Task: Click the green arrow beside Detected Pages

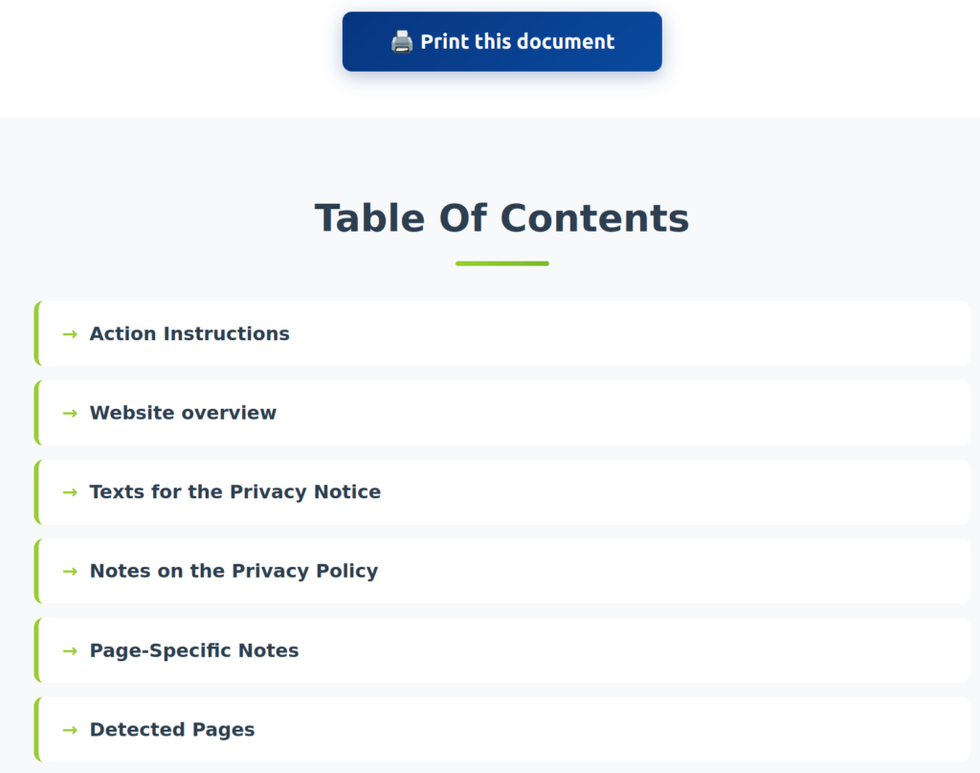Action: click(x=70, y=730)
